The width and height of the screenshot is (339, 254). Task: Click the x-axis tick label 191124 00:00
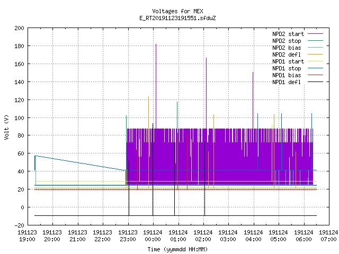153,236
